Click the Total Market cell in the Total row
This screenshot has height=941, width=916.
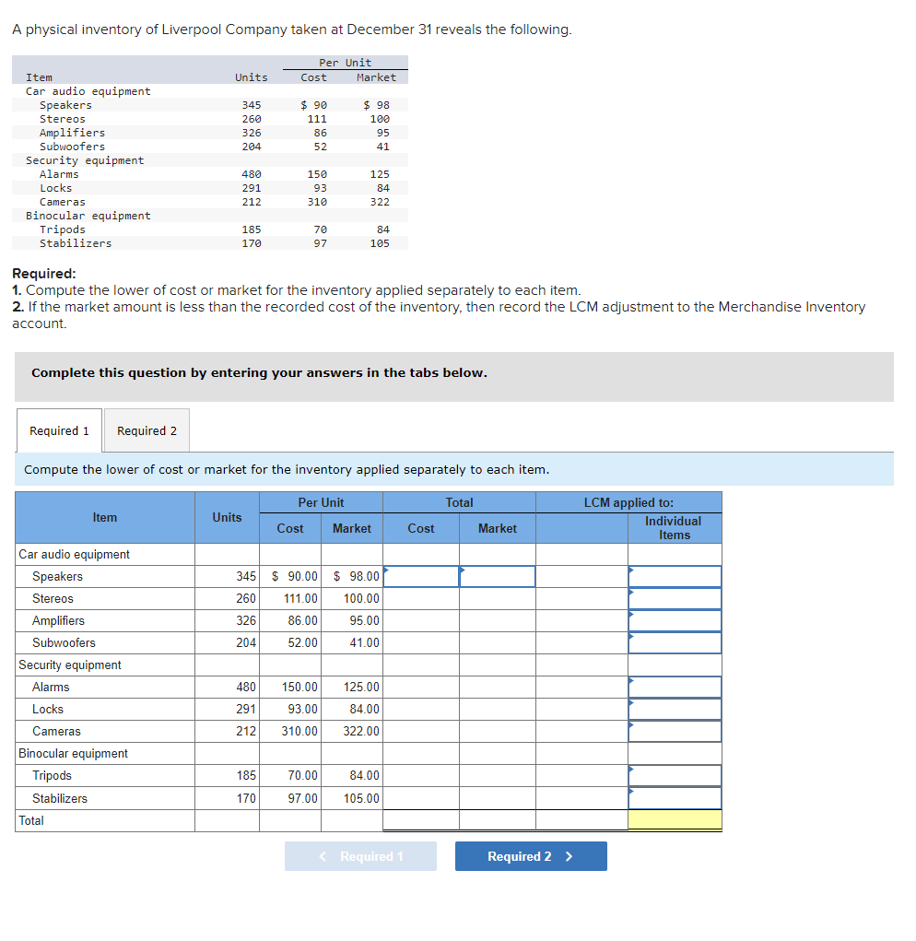coord(498,820)
